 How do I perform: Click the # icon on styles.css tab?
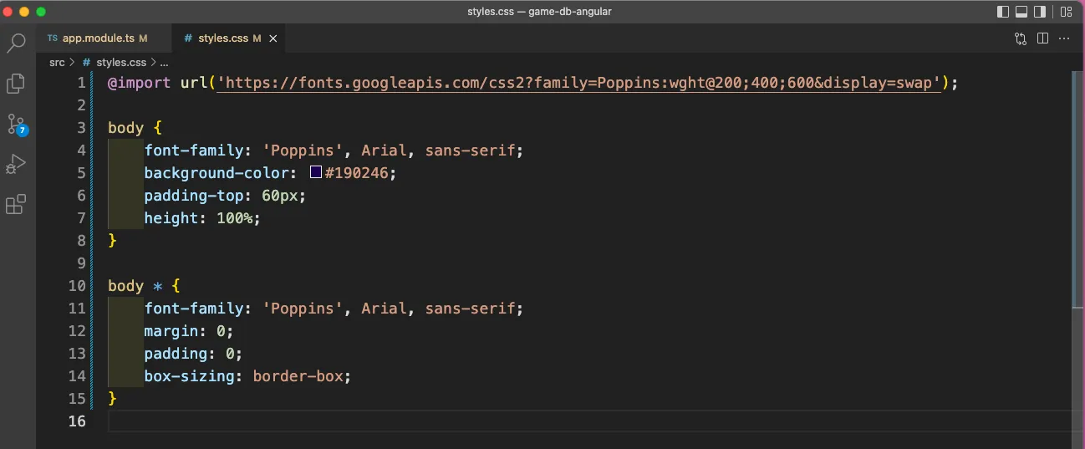click(188, 38)
